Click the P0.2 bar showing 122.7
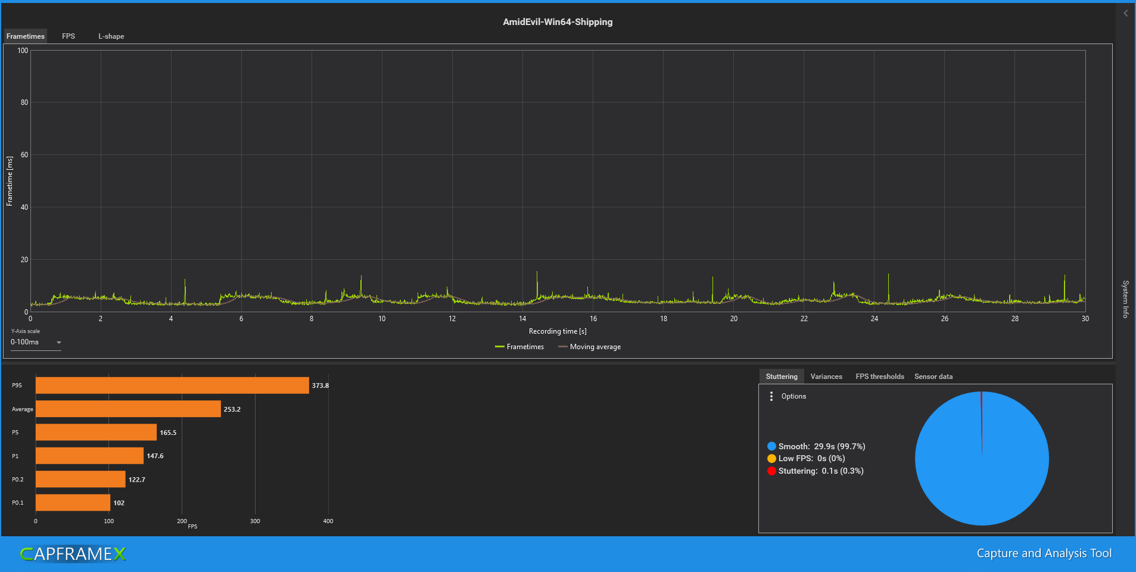1136x572 pixels. [x=80, y=479]
